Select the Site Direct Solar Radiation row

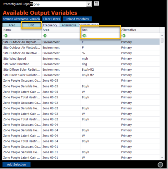click(81, 75)
